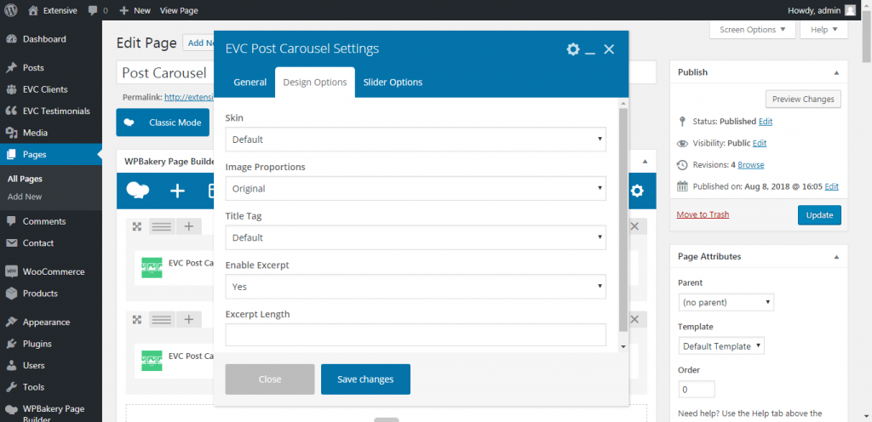Viewport: 872px width, 422px height.
Task: Click the first row's drag handle icon
Action: coord(162,226)
